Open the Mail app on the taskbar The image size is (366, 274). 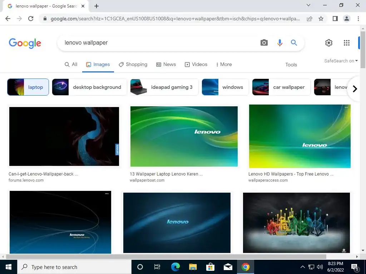[228, 267]
